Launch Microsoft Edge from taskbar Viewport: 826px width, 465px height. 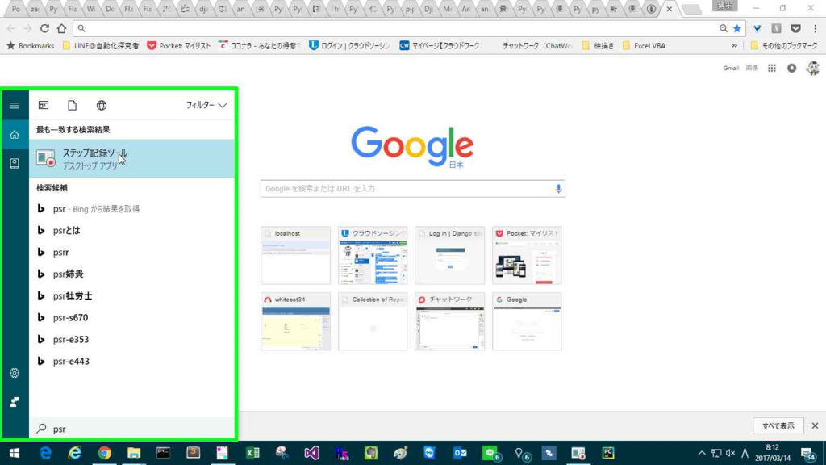(x=45, y=453)
